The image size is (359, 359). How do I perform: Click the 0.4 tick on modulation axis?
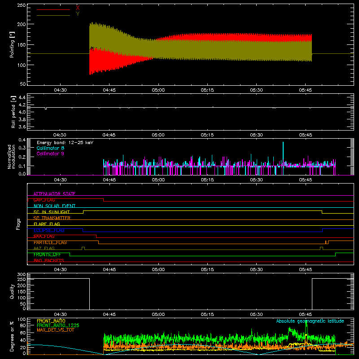point(22,140)
